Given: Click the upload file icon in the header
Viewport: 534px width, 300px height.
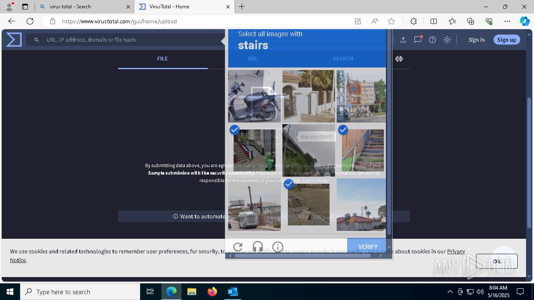Looking at the screenshot, I should coord(403,40).
